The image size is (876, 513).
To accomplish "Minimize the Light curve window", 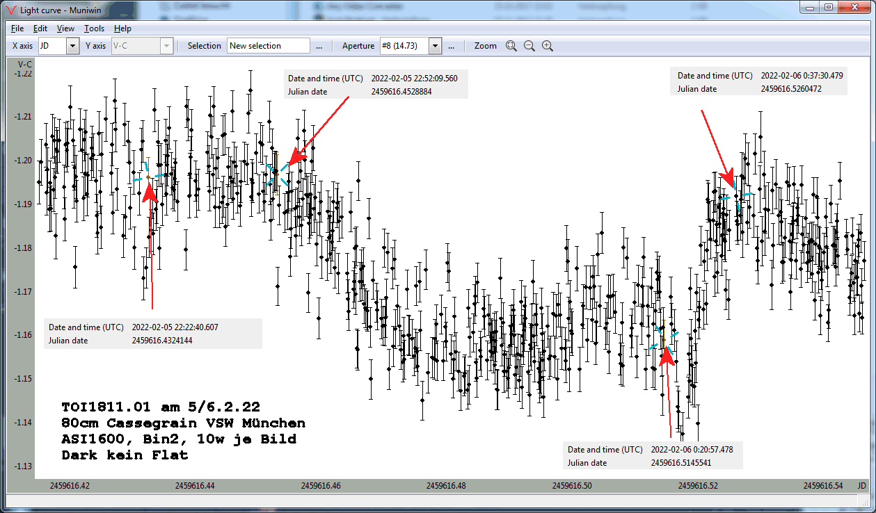I will tap(810, 7).
